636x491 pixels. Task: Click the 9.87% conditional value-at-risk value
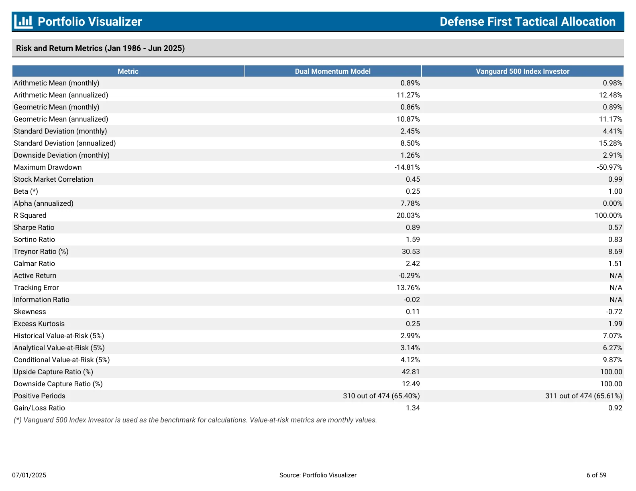pos(613,360)
